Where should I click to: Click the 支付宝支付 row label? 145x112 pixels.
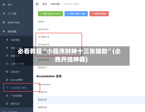tap(43, 60)
